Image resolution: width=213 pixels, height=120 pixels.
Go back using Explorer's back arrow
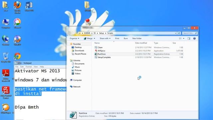pyautogui.click(x=69, y=33)
